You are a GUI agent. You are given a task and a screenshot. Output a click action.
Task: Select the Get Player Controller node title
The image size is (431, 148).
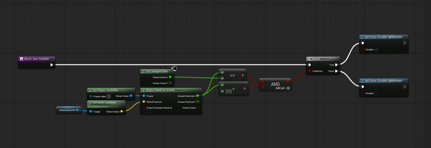tap(106, 90)
